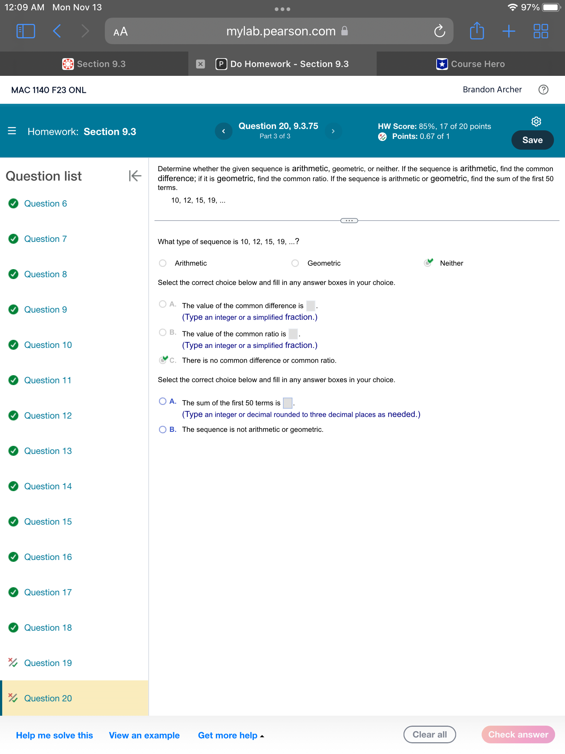Tap the sum of first 50 terms answer box
Viewport: 565px width, 754px height.
click(x=288, y=403)
